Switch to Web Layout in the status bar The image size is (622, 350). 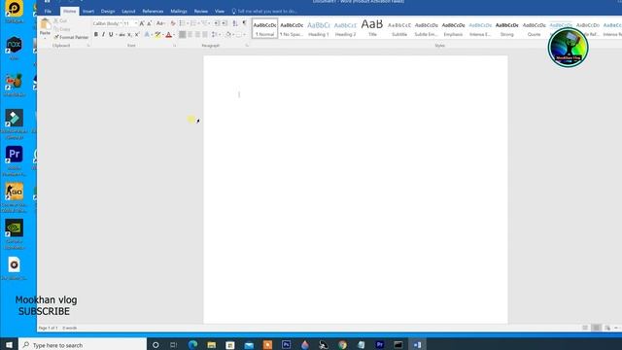[607, 328]
